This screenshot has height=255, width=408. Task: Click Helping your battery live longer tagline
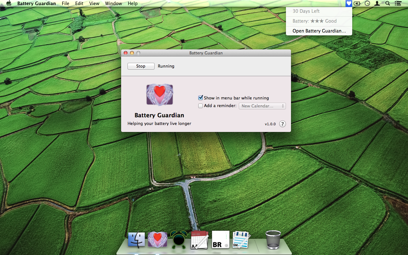pos(159,123)
